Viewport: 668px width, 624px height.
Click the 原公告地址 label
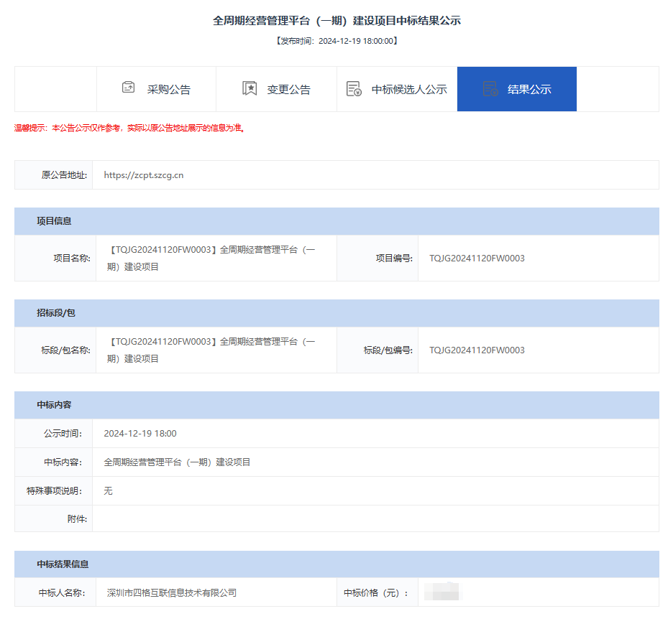click(64, 175)
